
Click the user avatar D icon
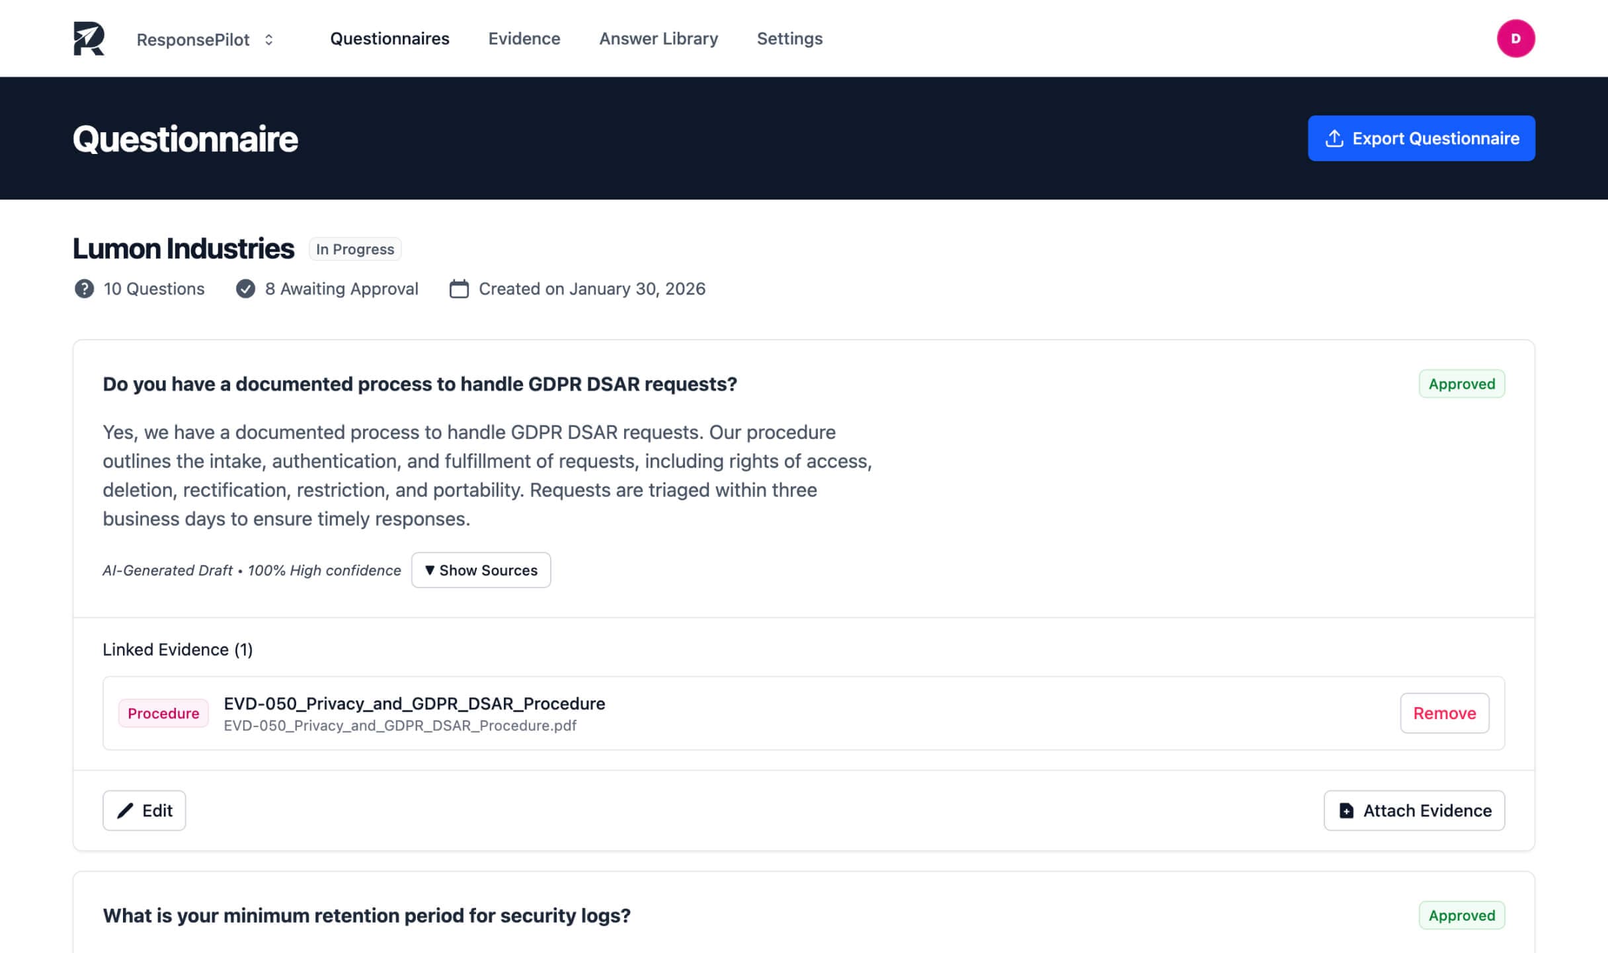(1515, 39)
